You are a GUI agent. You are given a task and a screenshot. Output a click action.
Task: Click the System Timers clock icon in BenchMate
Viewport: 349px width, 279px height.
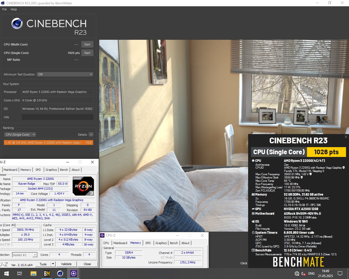pos(253,233)
